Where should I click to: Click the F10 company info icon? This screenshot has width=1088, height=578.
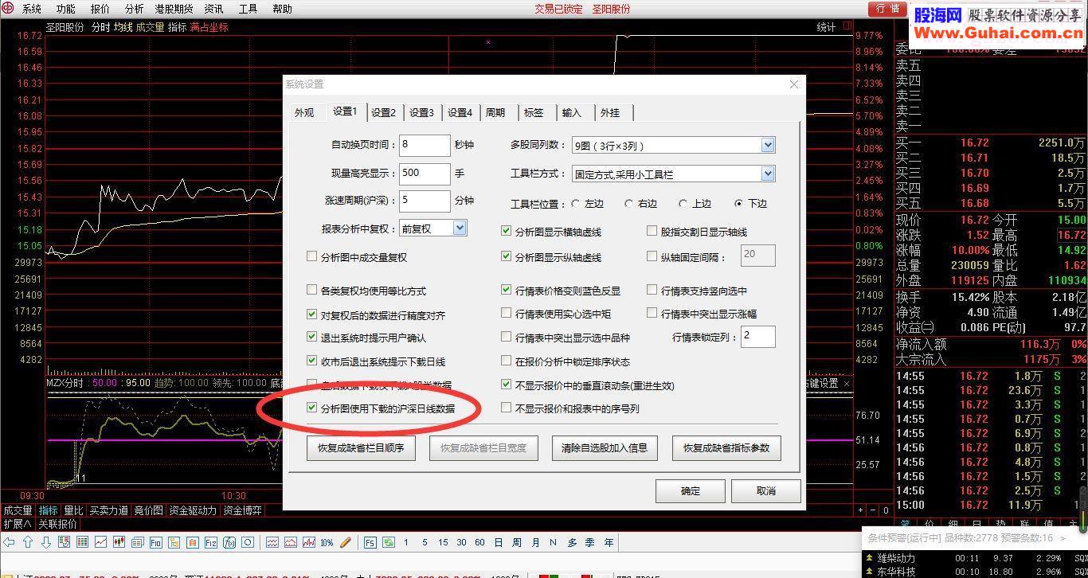click(x=155, y=542)
